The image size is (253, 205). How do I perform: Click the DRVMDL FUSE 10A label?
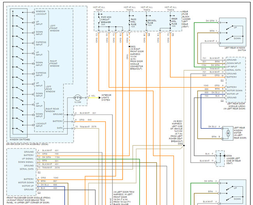coord(152,23)
